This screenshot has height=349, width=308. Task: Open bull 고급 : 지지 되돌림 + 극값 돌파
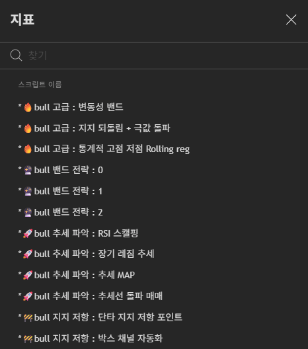(154, 128)
